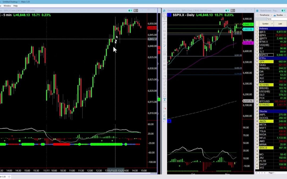
Task: Click the Last column header
Action: (280, 24)
